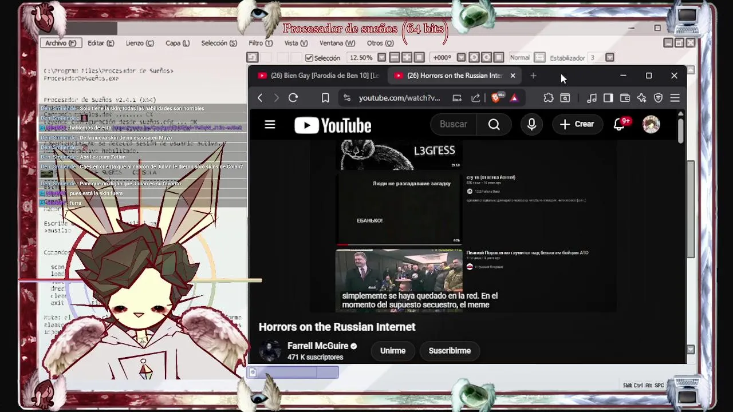Click the chat message reading furra

point(75,203)
